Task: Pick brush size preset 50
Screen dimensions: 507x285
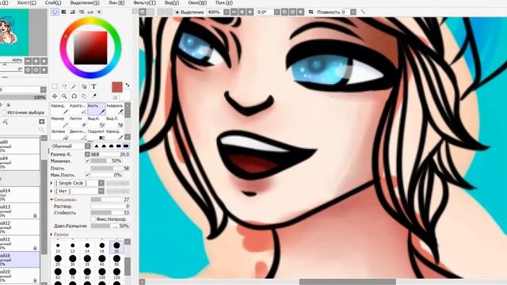Action: [116, 260]
